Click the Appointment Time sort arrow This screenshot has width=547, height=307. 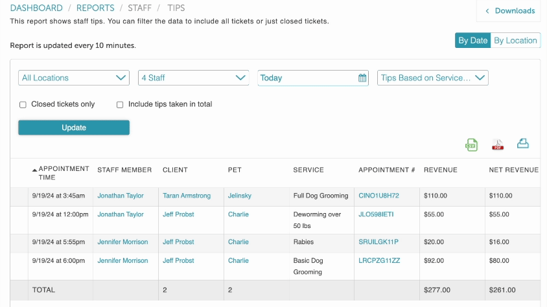pyautogui.click(x=35, y=170)
